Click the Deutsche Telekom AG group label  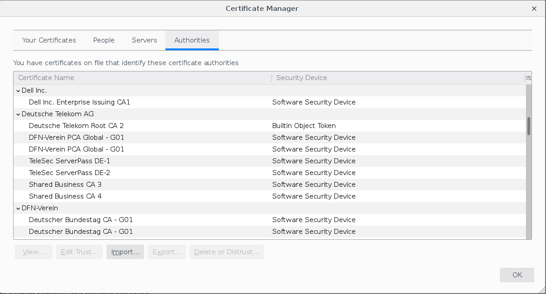(x=58, y=114)
